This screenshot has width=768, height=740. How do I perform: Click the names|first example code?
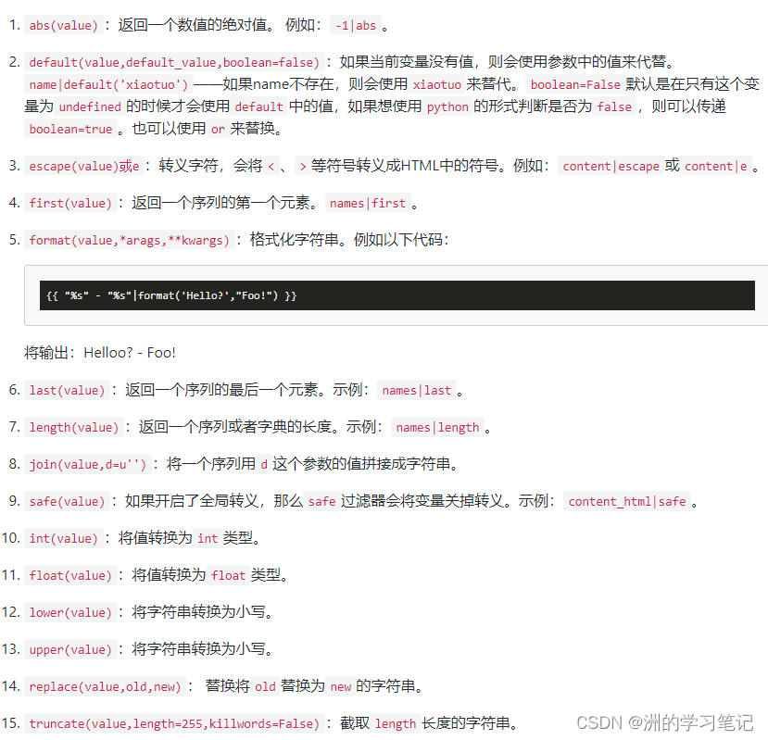coord(368,203)
